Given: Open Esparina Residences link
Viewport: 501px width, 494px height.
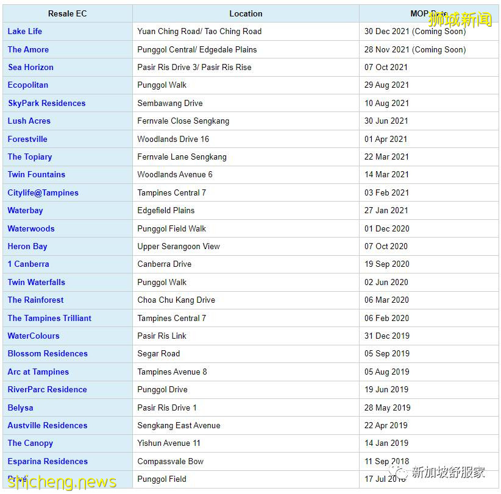Looking at the screenshot, I should point(48,461).
